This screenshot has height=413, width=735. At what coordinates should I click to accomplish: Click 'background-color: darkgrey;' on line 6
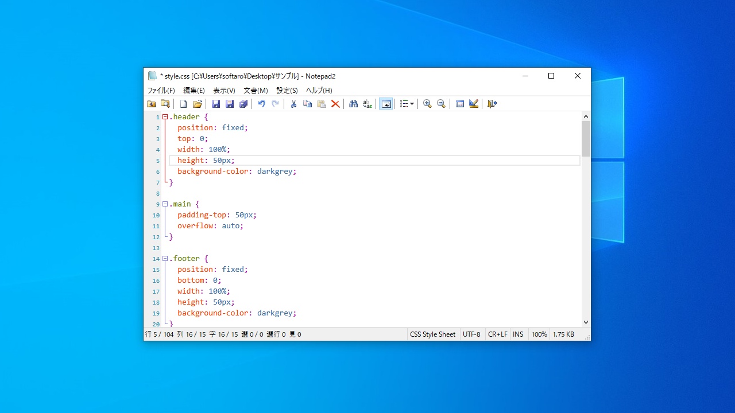237,172
